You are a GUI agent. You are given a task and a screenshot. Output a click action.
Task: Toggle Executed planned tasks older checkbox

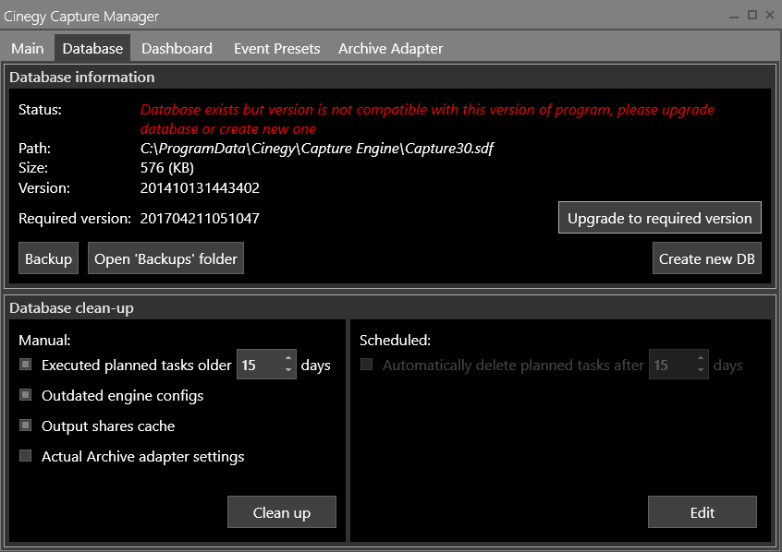(26, 365)
